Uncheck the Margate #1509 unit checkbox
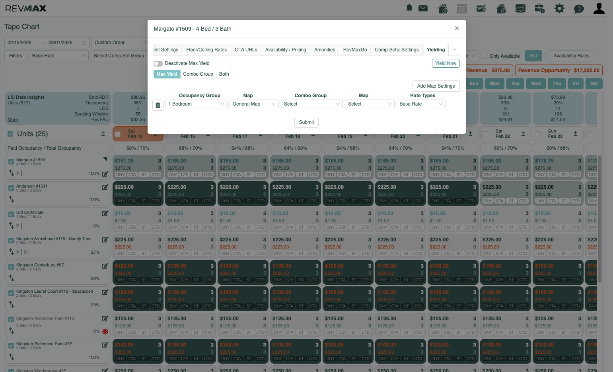The width and height of the screenshot is (613, 372). coord(11,162)
